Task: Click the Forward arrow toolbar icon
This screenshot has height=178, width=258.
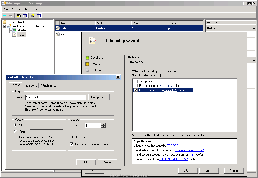Action: 10,16
